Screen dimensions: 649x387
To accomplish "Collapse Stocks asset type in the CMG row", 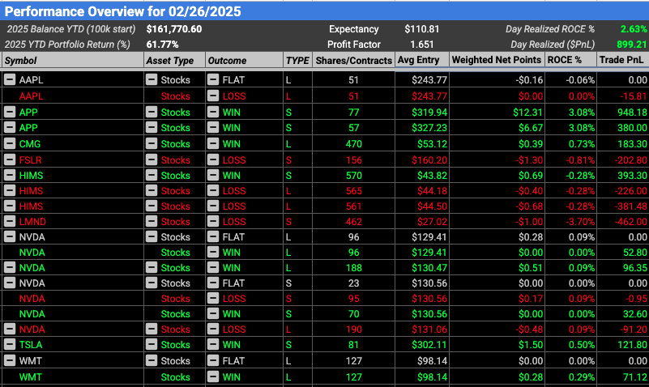I will tap(152, 143).
